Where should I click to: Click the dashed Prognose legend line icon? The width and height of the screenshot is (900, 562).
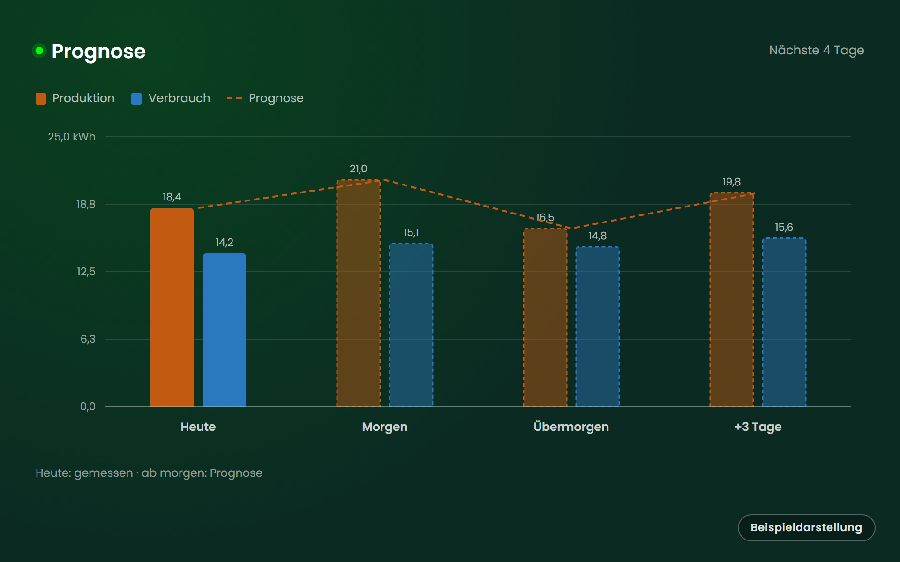(x=234, y=98)
